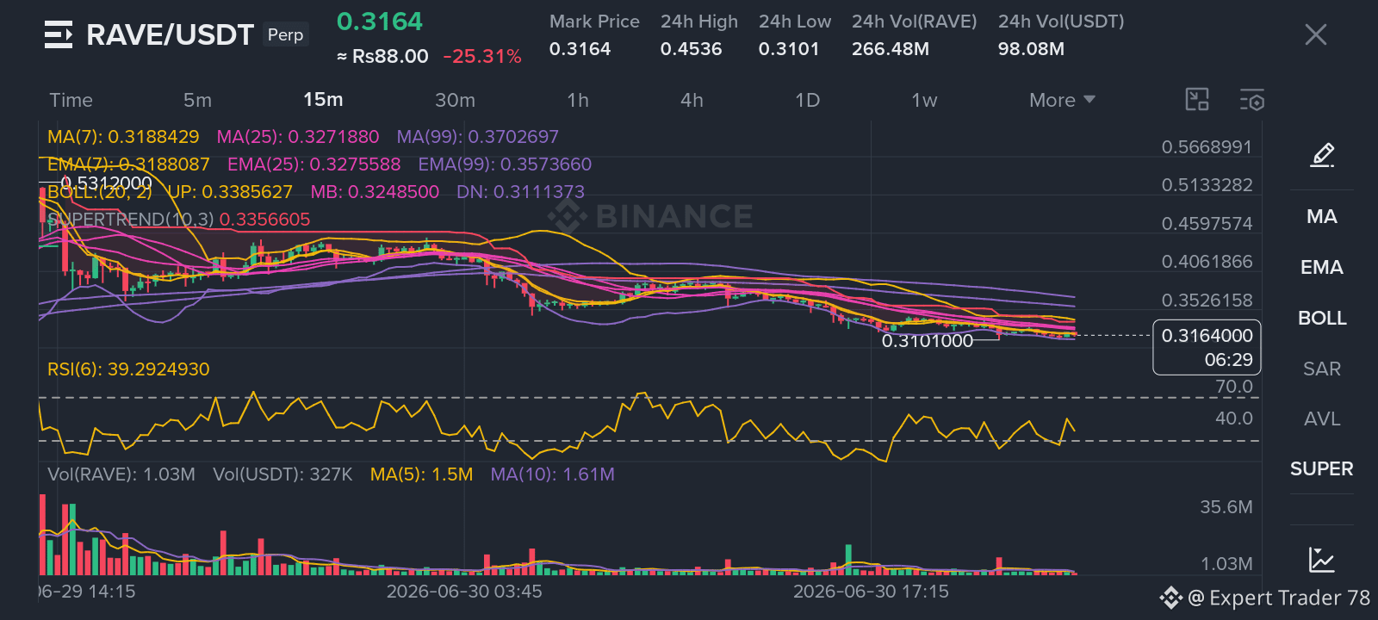Viewport: 1378px width, 620px height.
Task: Tap the Vol(USDT) 327K readout
Action: (x=282, y=474)
